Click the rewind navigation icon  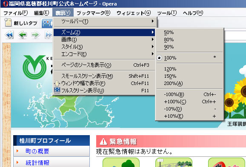click(x=9, y=34)
